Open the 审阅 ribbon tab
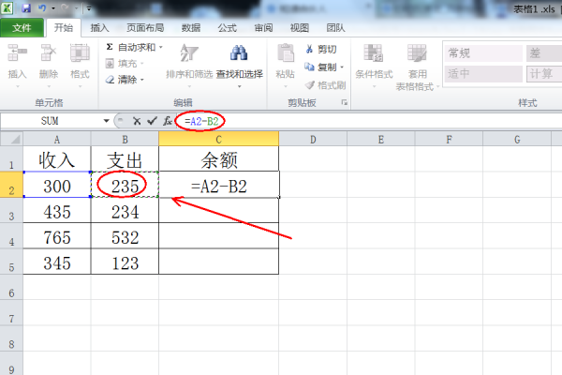562x375 pixels. pos(263,27)
